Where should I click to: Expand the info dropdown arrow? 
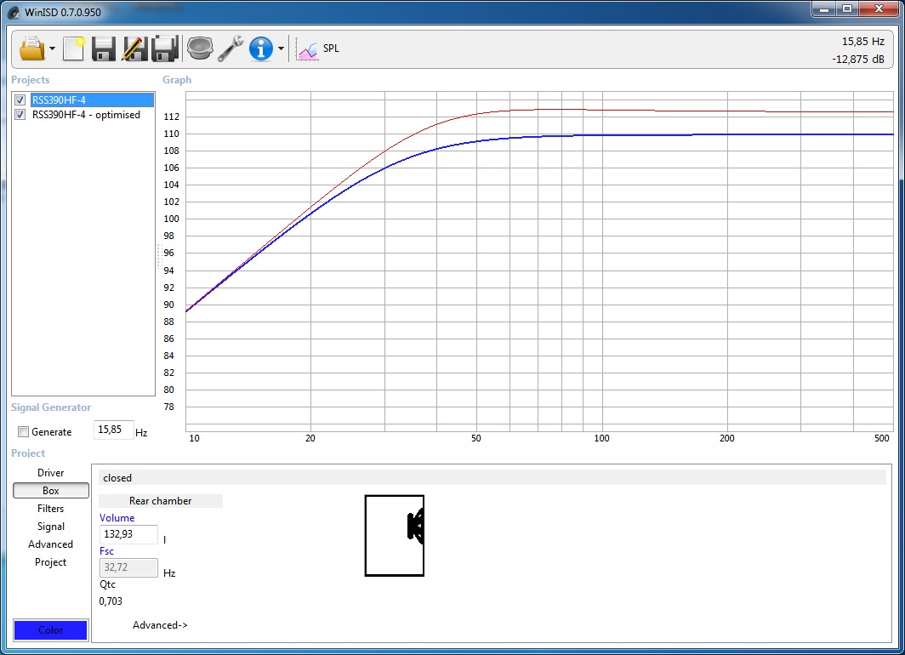point(281,48)
